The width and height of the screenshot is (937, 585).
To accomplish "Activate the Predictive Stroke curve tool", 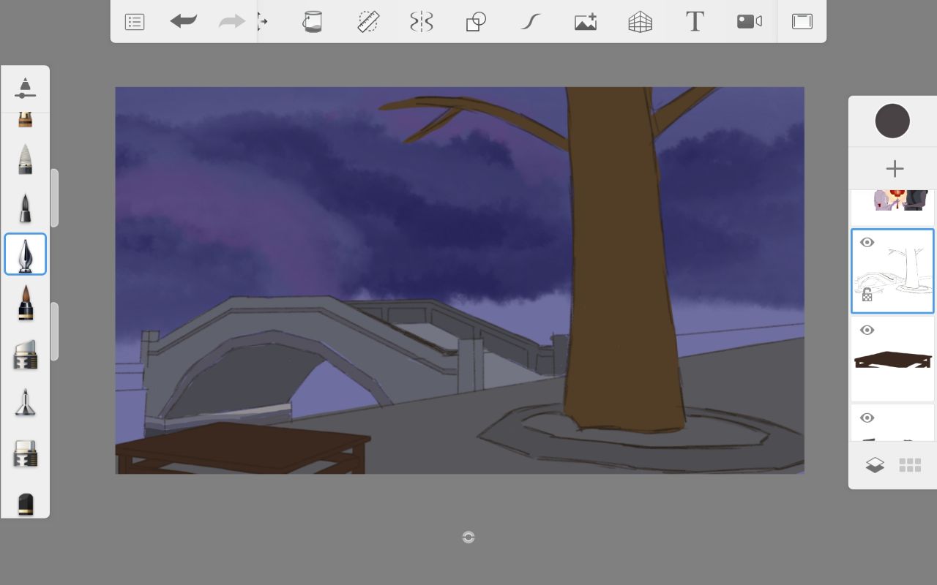I will (531, 22).
